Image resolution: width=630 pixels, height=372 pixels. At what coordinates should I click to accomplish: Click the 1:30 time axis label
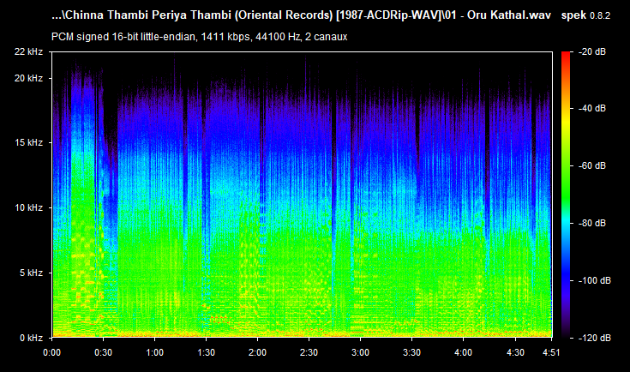(206, 353)
